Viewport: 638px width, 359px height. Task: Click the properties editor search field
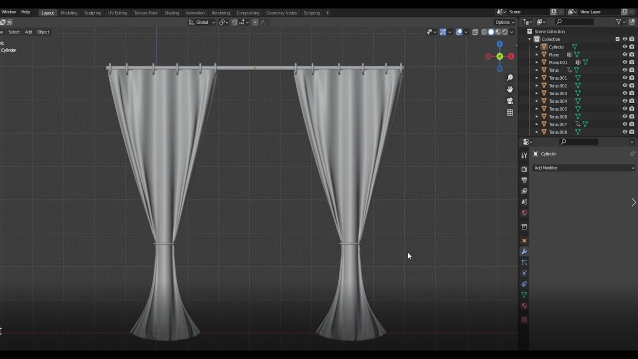click(578, 142)
